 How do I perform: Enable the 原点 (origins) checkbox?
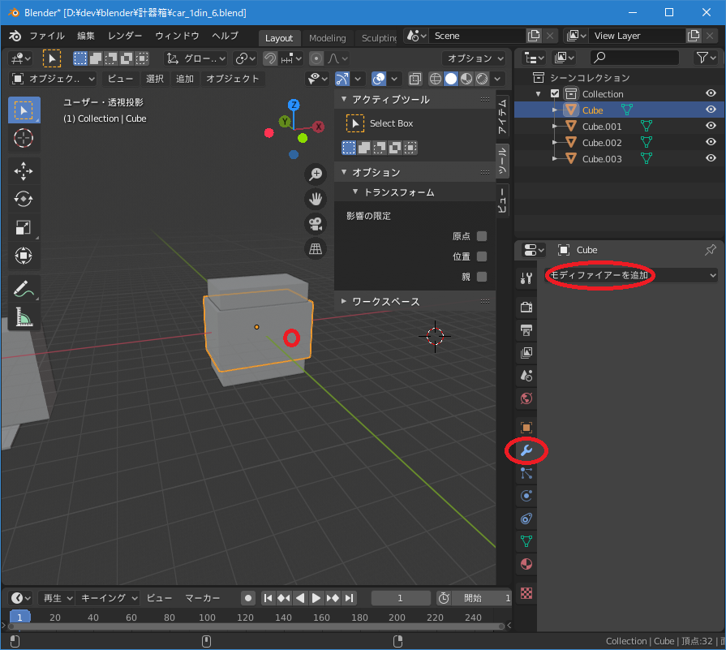pyautogui.click(x=482, y=236)
